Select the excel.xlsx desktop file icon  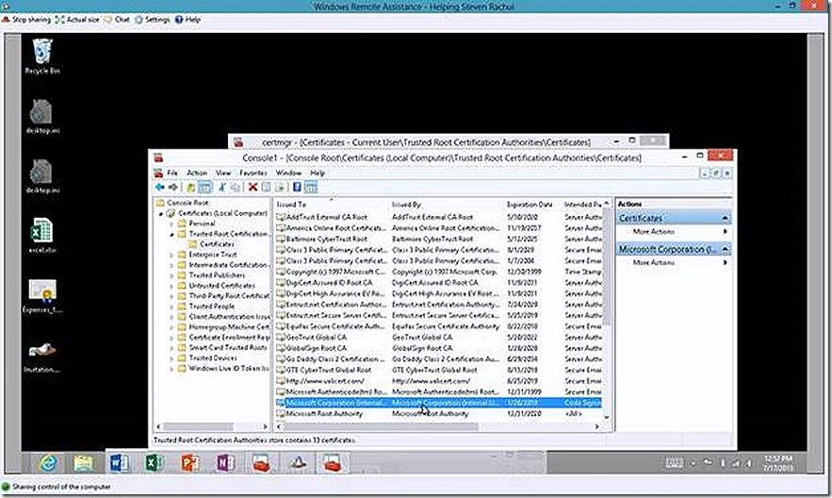click(x=41, y=235)
